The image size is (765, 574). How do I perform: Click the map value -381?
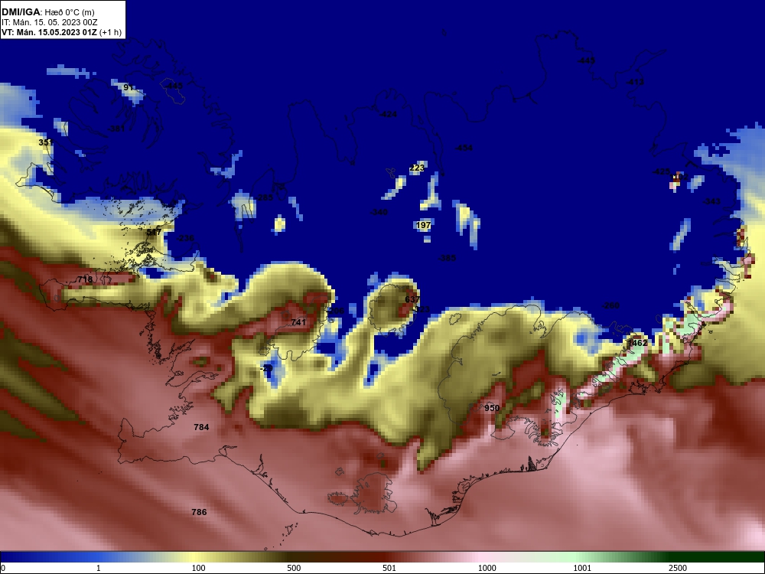(x=116, y=129)
